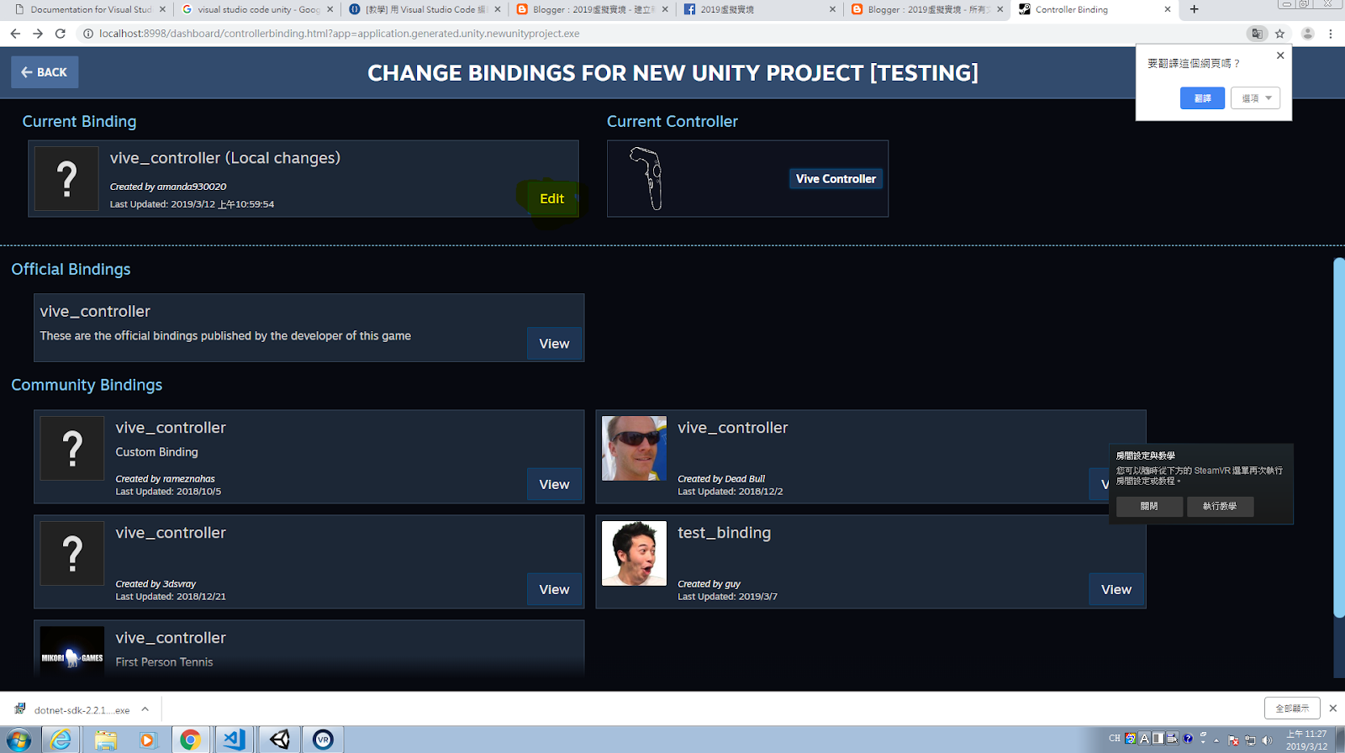Click the Vive Controller label button
Viewport: 1345px width, 753px height.
(x=836, y=179)
